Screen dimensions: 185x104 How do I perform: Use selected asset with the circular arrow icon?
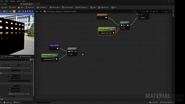26,94
